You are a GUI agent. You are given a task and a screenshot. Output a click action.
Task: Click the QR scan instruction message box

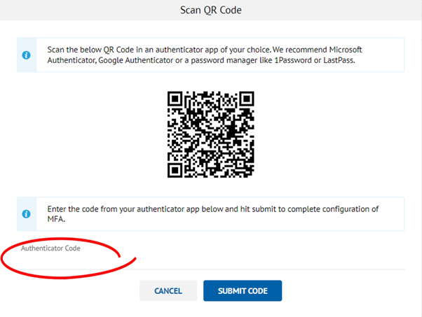pyautogui.click(x=210, y=56)
